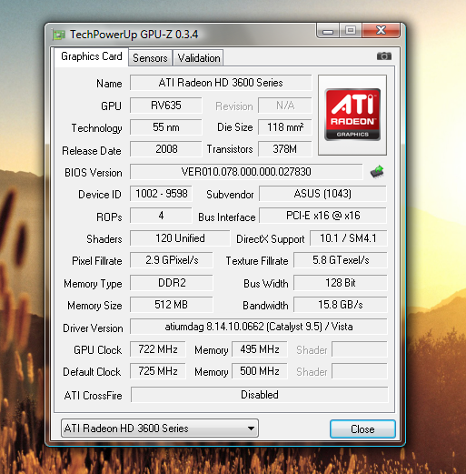Switch to the Sensors tab
466x474 pixels.
pos(150,58)
